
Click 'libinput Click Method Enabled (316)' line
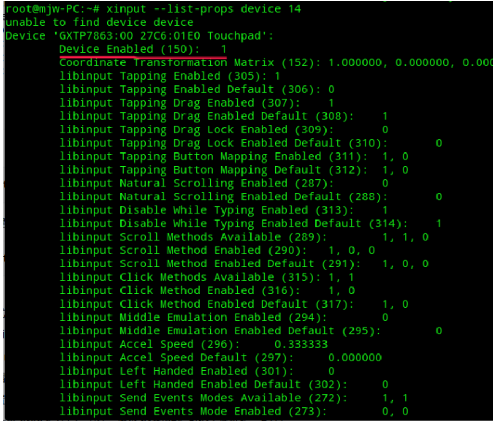click(180, 291)
